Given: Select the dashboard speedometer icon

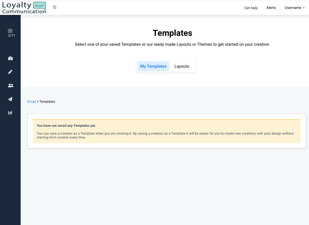Looking at the screenshot, I should pos(10,58).
